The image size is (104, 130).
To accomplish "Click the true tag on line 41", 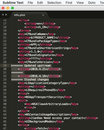I will (x=30, y=108).
